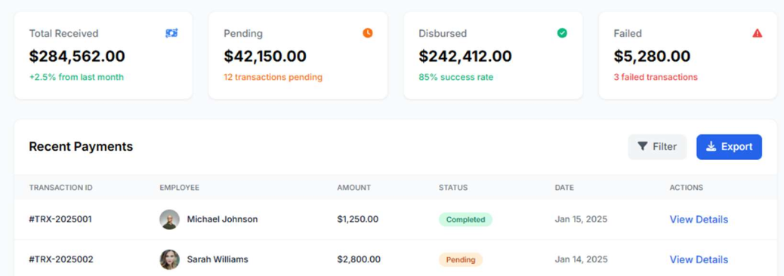The image size is (784, 276).
Task: Select the Date column header
Action: point(564,188)
